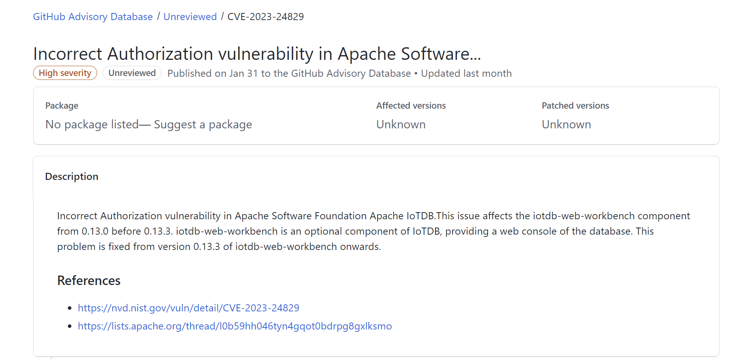The height and width of the screenshot is (359, 733).
Task: Click the High severity badge
Action: click(x=65, y=73)
